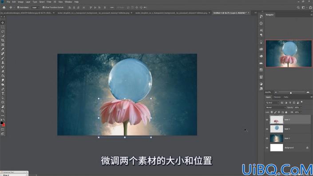Open the Edit Toolbar three-dots button
Viewport: 313px width, 176px height.
(x=3, y=116)
